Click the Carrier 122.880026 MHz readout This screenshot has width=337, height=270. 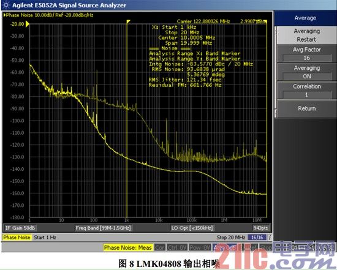(x=203, y=21)
